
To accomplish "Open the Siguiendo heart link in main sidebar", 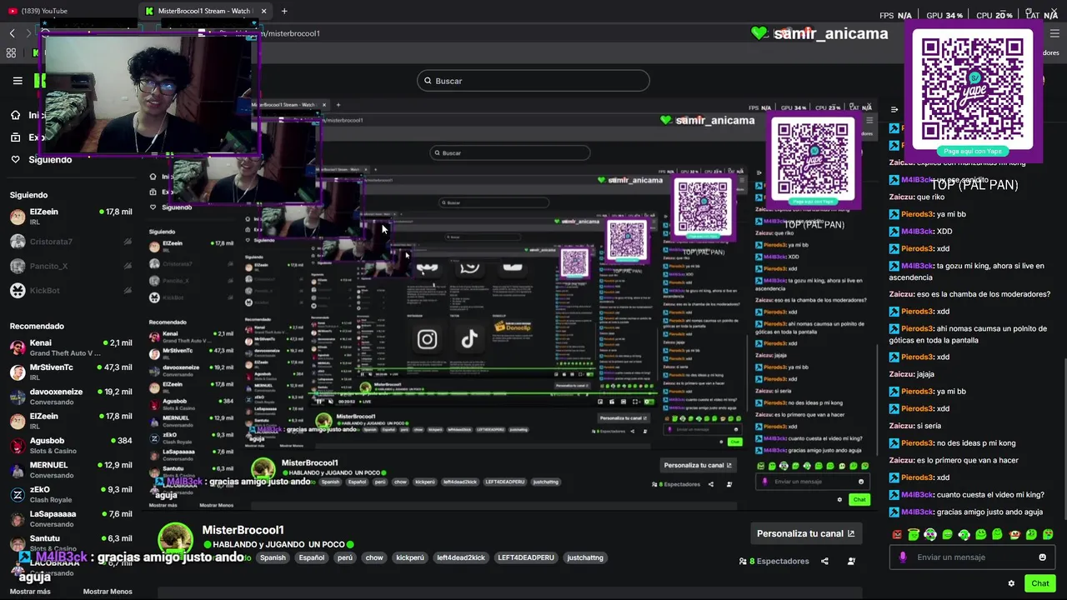I will pos(41,159).
